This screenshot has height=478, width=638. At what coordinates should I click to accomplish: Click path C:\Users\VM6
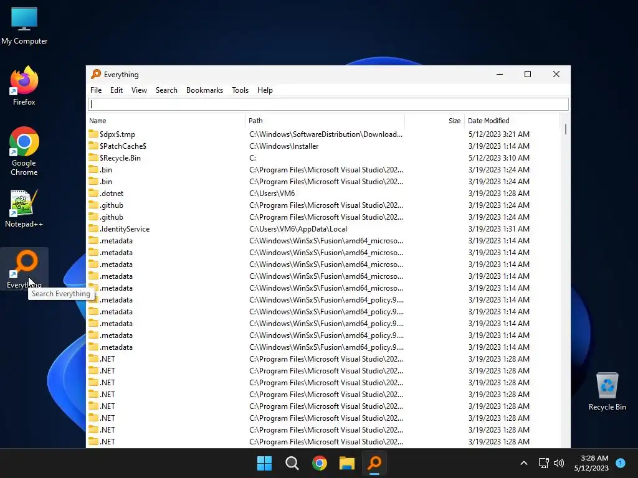[272, 194]
